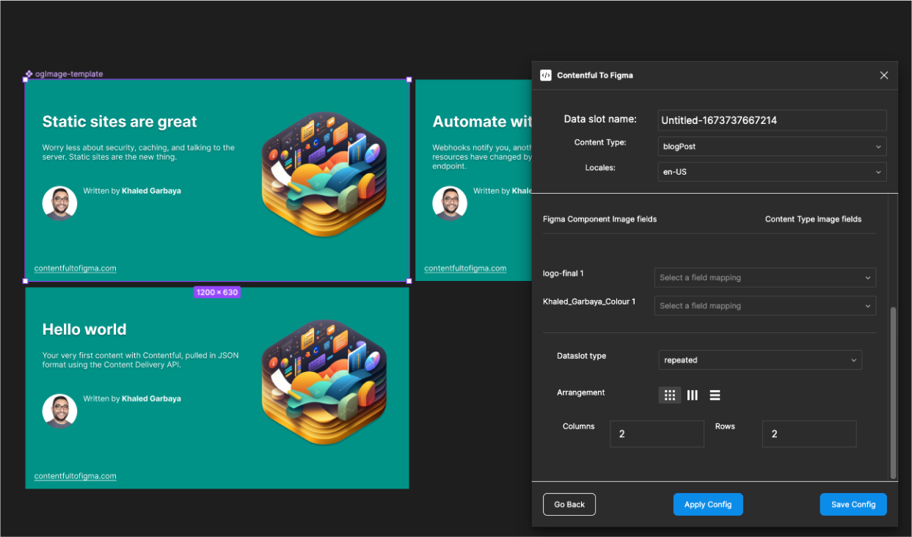Viewport: 912px width, 537px height.
Task: Open the Content Type dropdown showing blogPost
Action: (x=772, y=146)
